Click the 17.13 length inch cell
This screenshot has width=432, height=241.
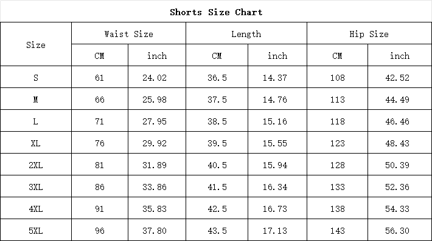pyautogui.click(x=277, y=230)
